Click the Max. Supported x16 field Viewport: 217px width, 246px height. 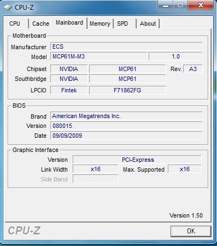tap(185, 169)
